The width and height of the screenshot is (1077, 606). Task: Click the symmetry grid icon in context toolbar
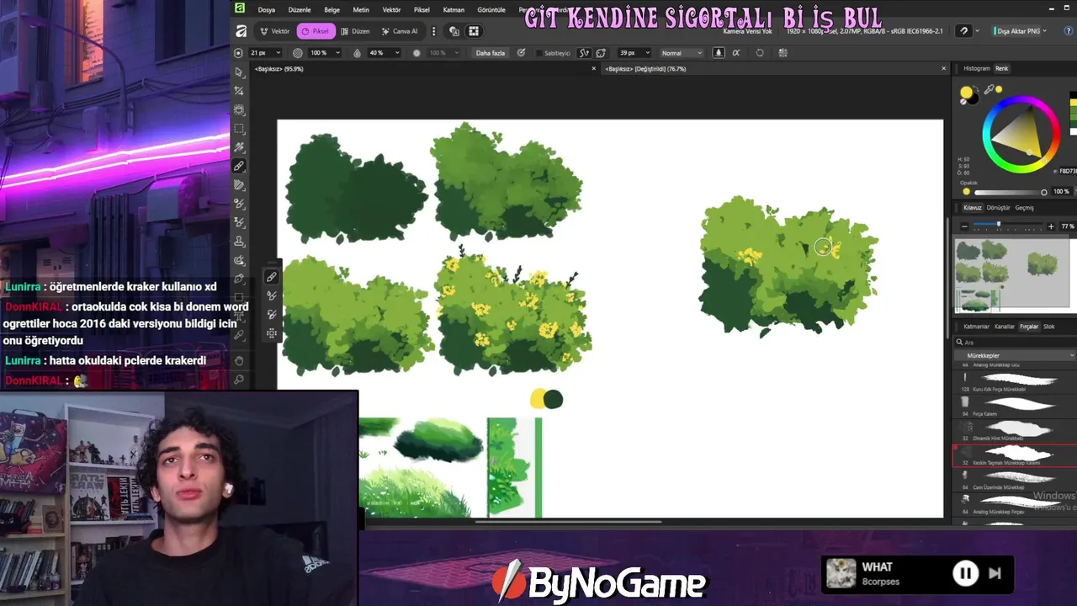[783, 52]
